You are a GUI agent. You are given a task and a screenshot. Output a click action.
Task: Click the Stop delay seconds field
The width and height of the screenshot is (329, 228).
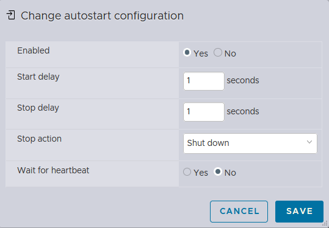(204, 112)
